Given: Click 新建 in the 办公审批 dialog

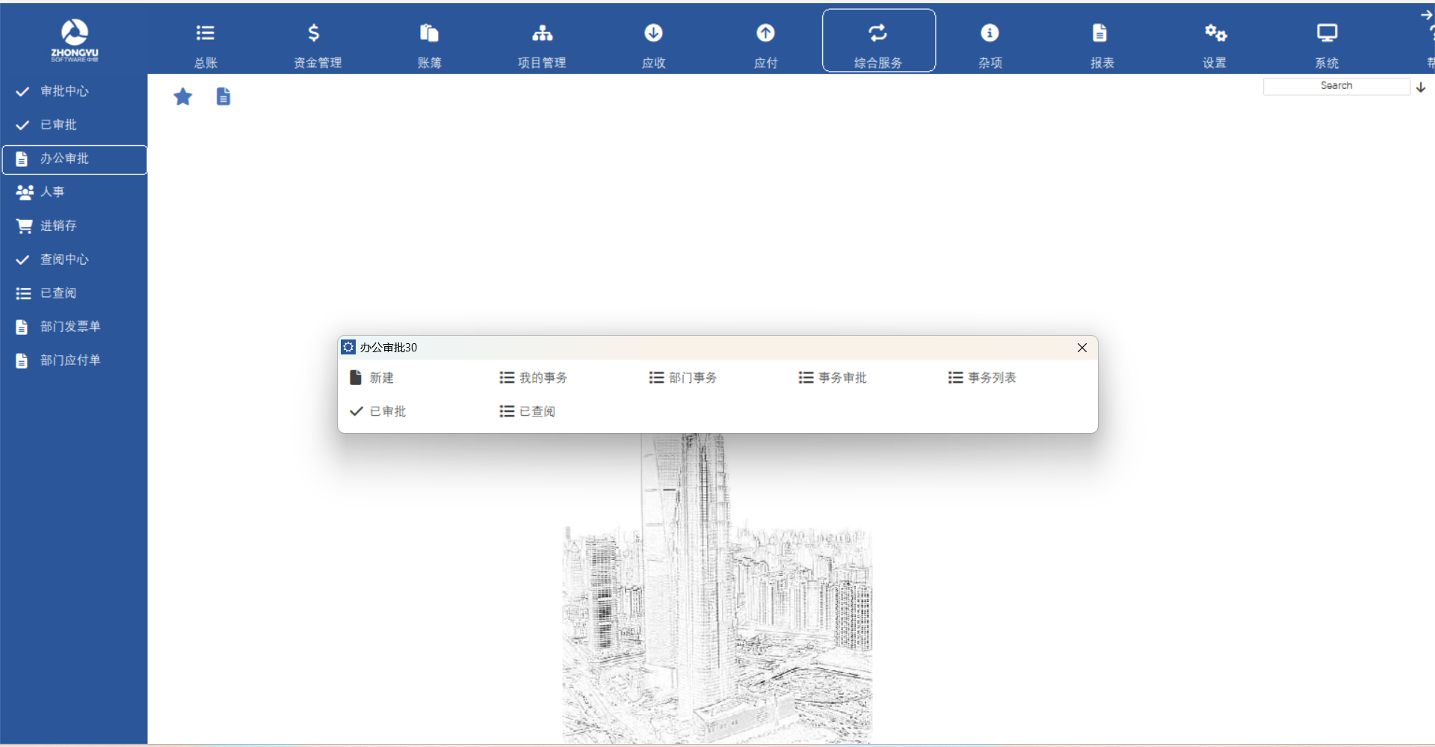Looking at the screenshot, I should click(373, 378).
